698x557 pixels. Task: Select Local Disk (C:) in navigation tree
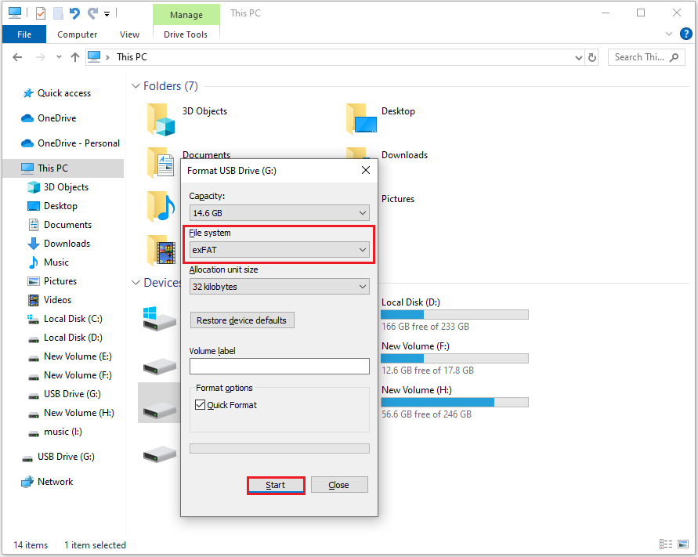(73, 318)
